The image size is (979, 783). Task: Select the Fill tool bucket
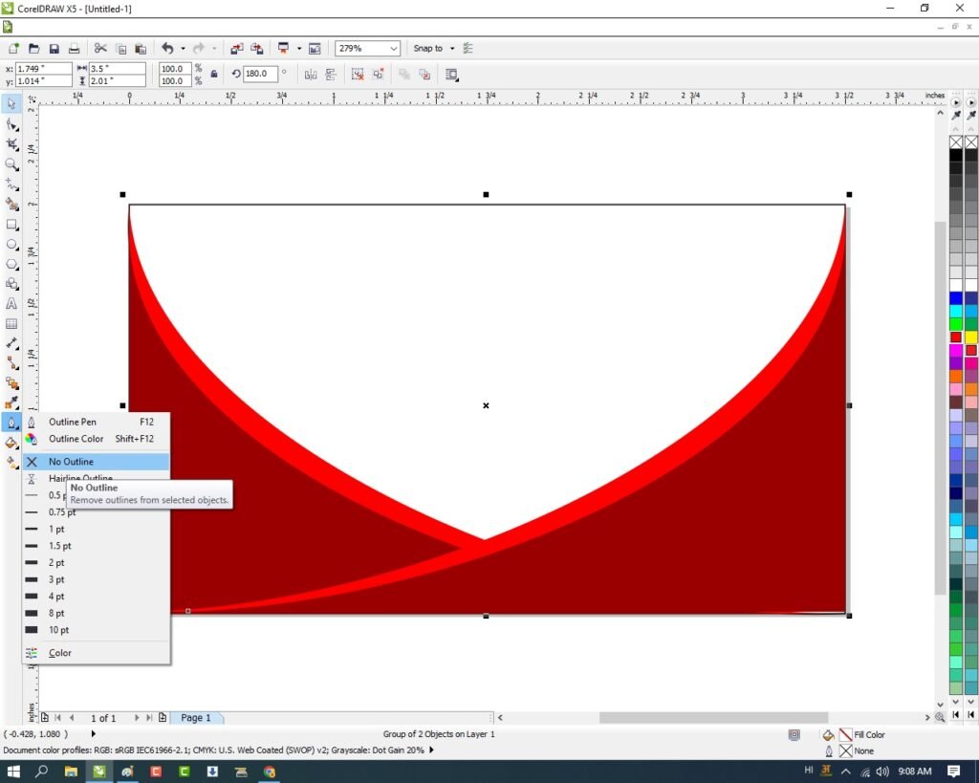[11, 443]
